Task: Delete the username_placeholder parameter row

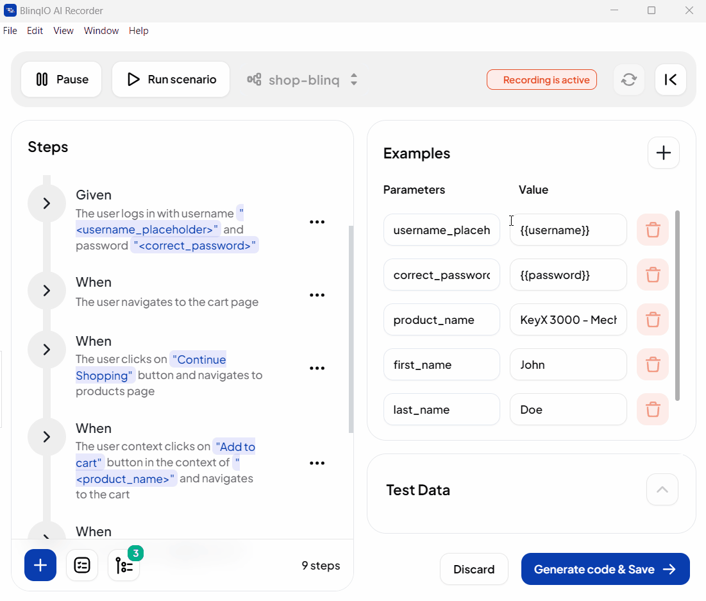Action: [652, 230]
